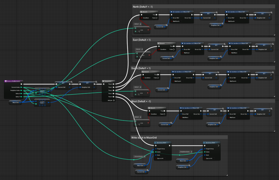Toggle Wall South checkbox in North section

click(236, 21)
